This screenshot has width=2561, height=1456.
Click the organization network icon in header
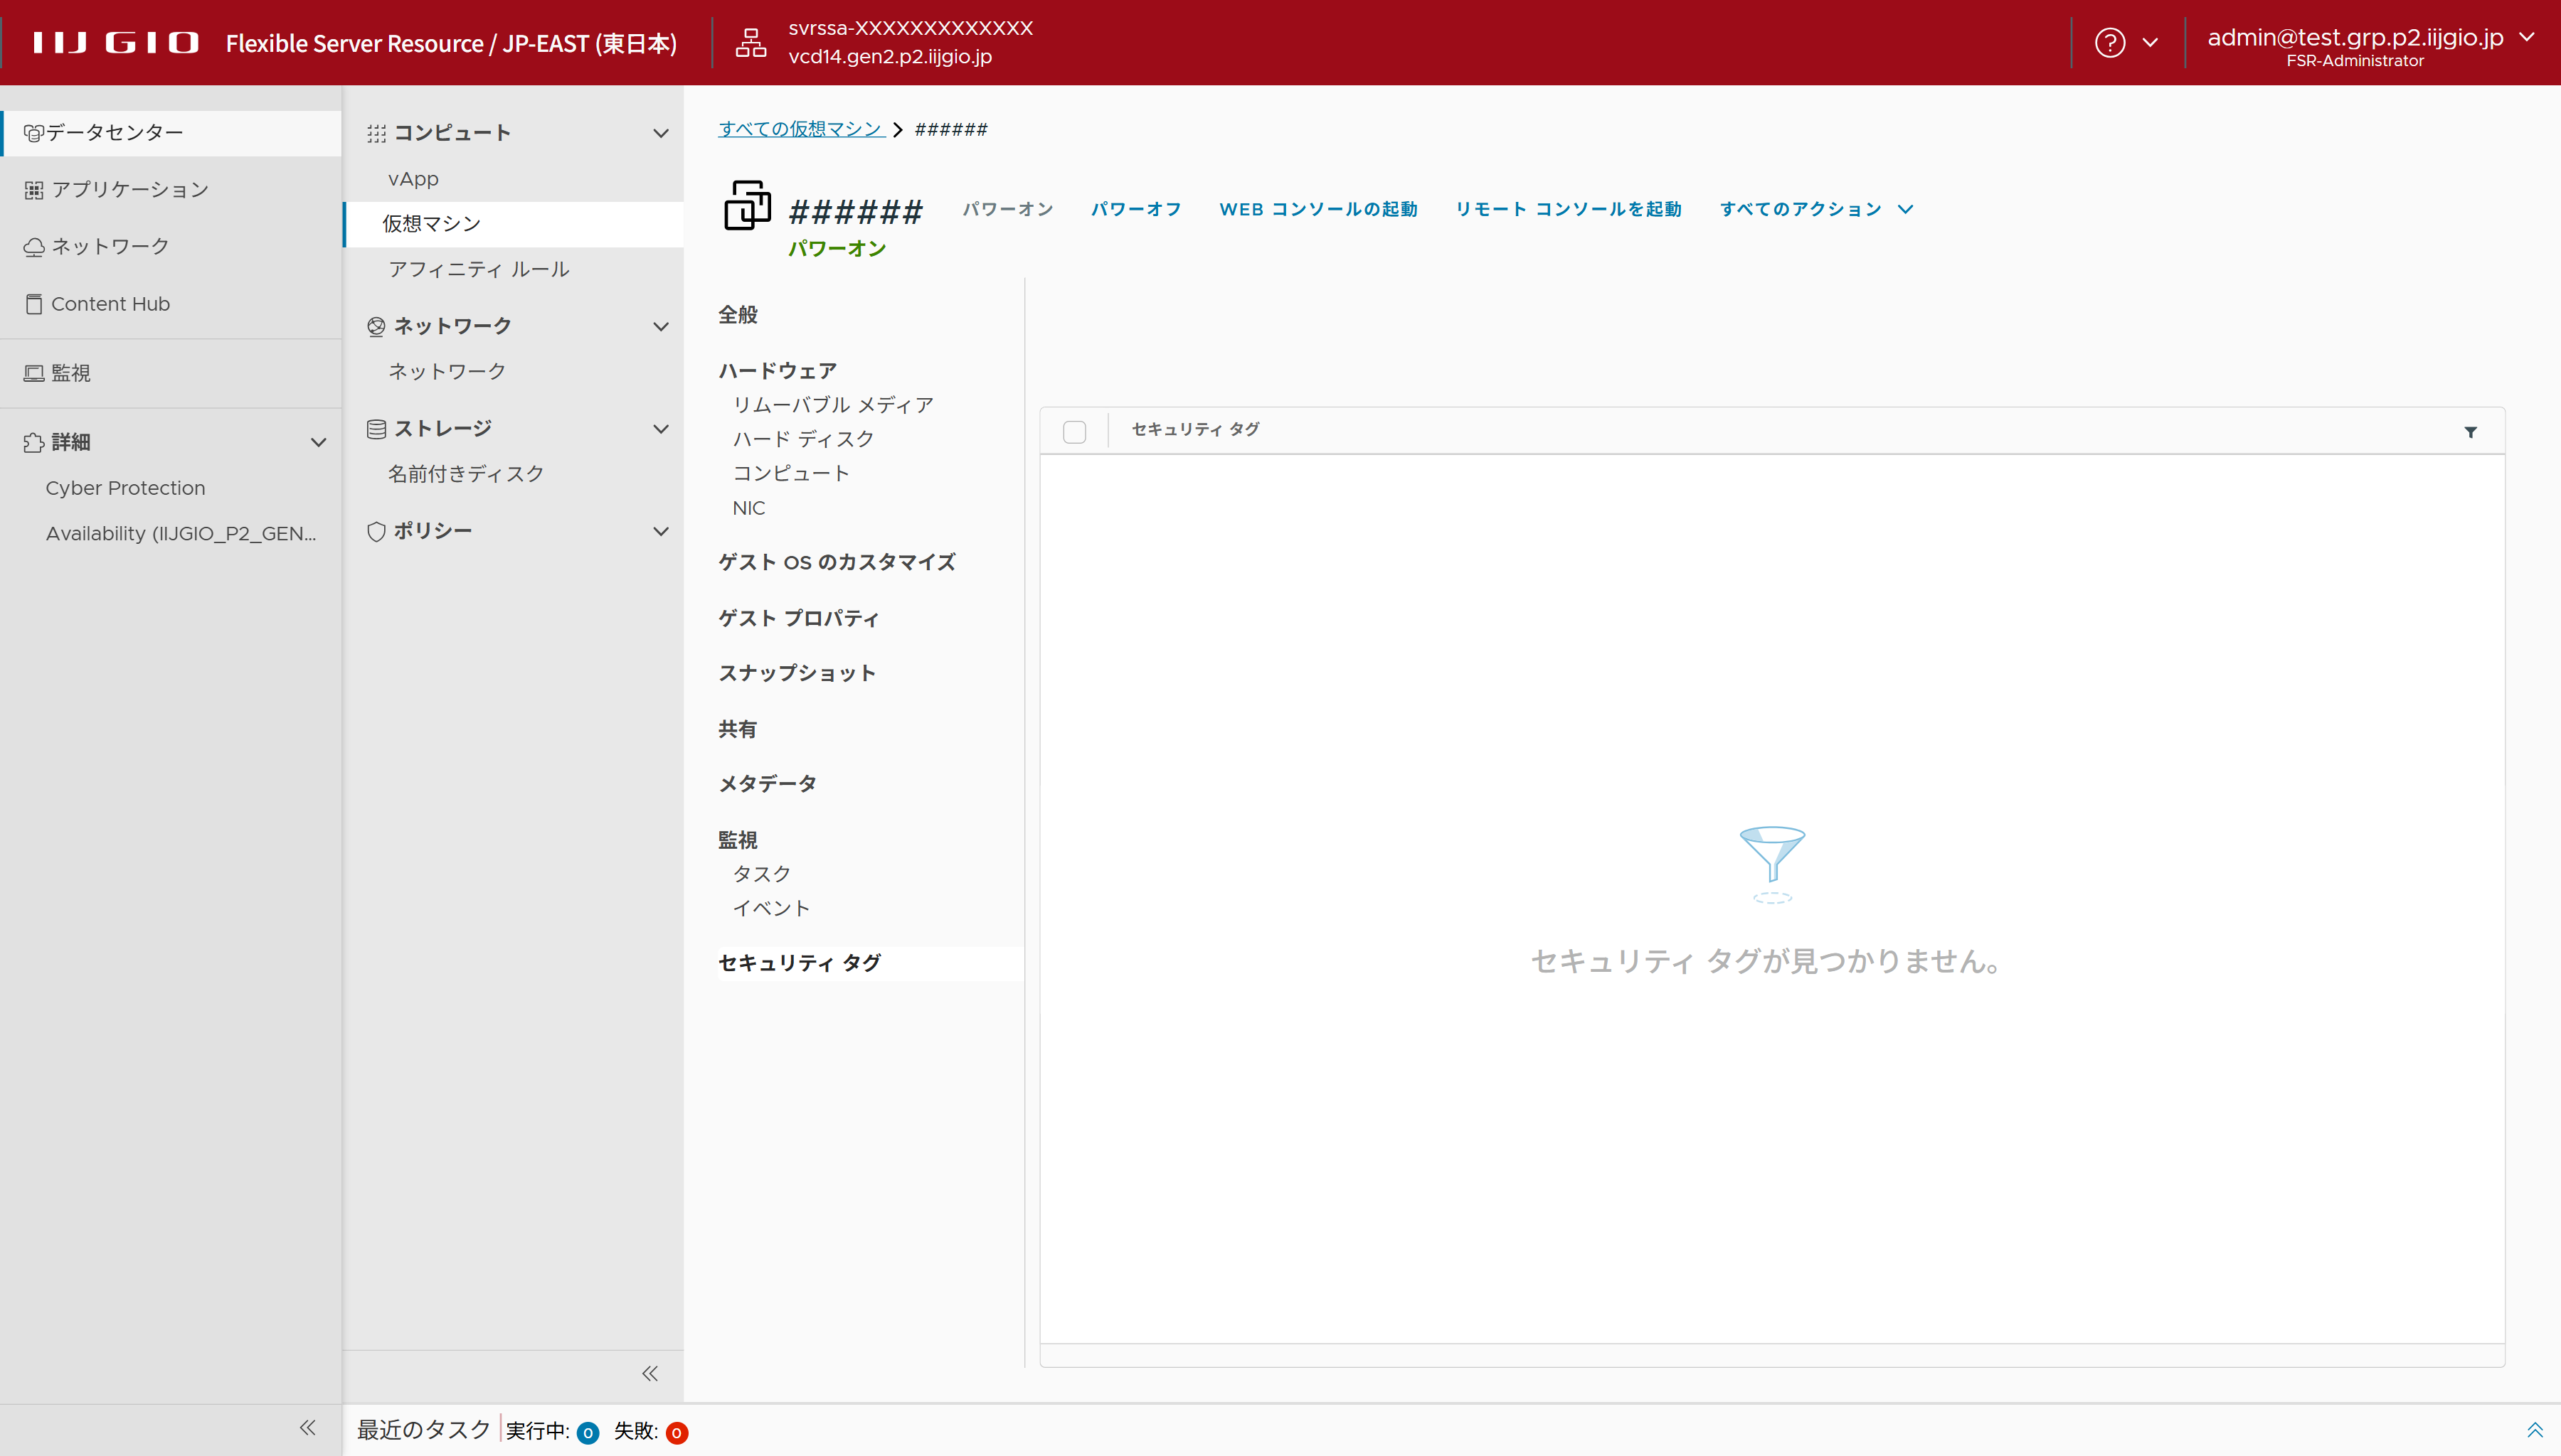pos(751,43)
